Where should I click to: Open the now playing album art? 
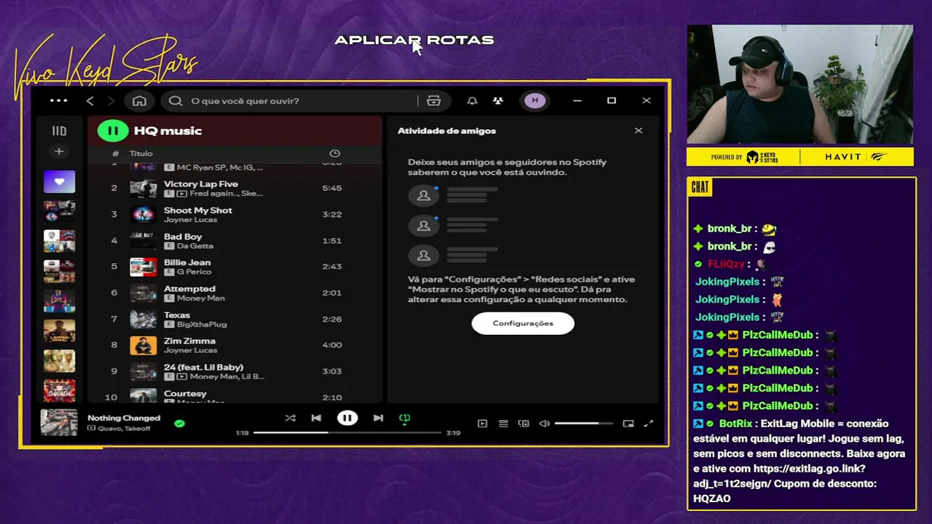(59, 423)
